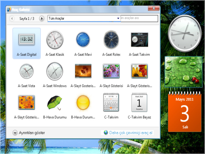Select the A-Saat Vista clock gadget

pyautogui.click(x=27, y=75)
